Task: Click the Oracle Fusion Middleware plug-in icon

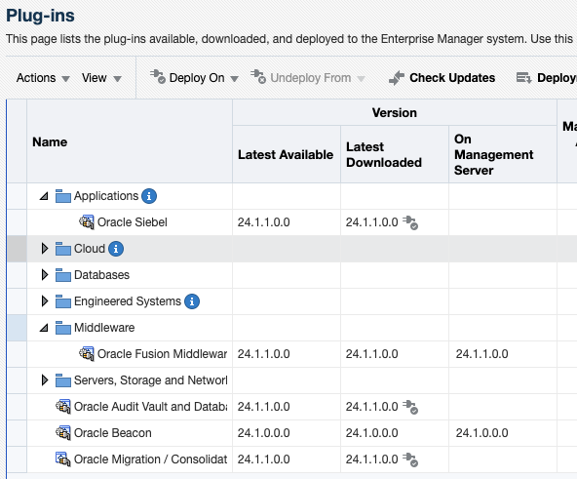Action: 87,354
